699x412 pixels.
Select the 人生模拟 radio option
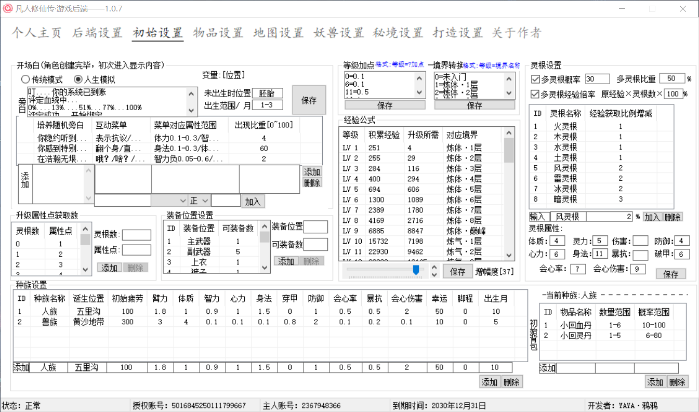[95, 79]
